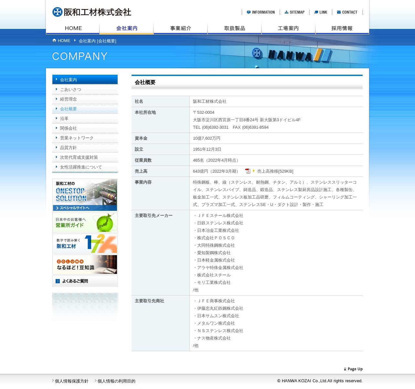Open the 採用情報 navigation tab
This screenshot has height=389, width=415.
(x=342, y=28)
